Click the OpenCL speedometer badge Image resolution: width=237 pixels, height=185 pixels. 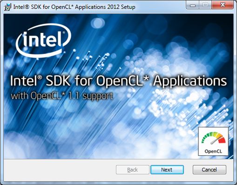click(x=213, y=141)
